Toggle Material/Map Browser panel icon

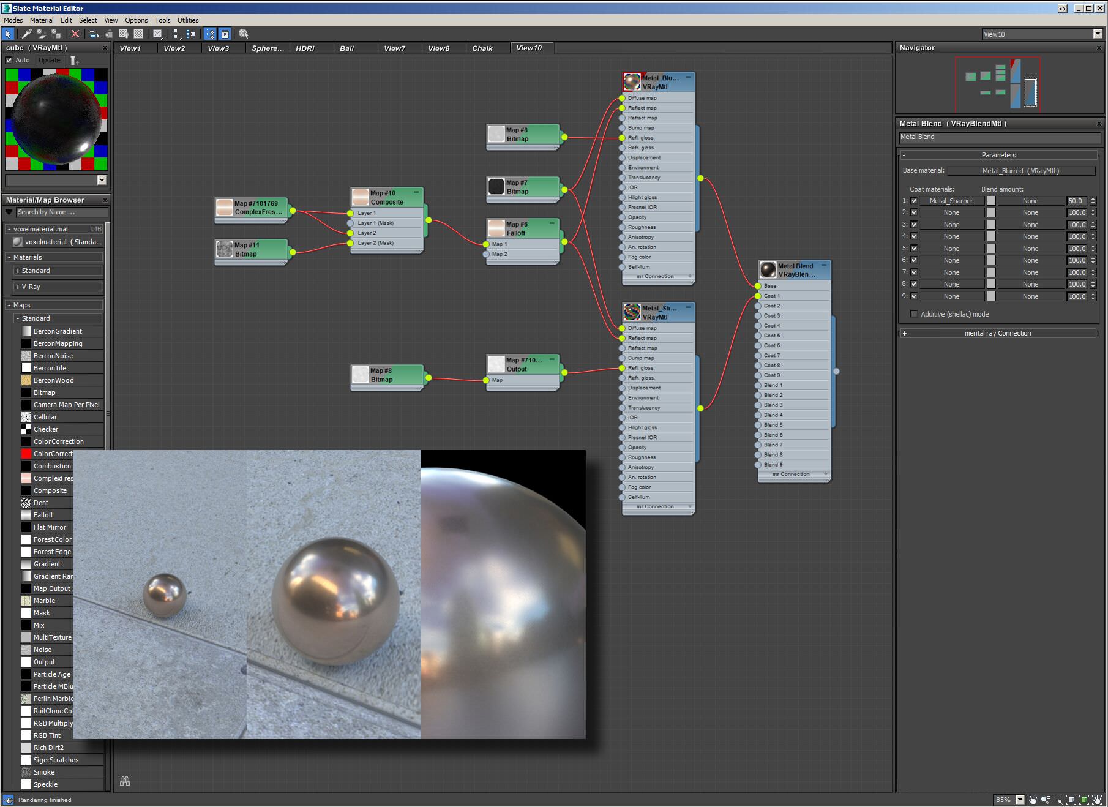210,34
